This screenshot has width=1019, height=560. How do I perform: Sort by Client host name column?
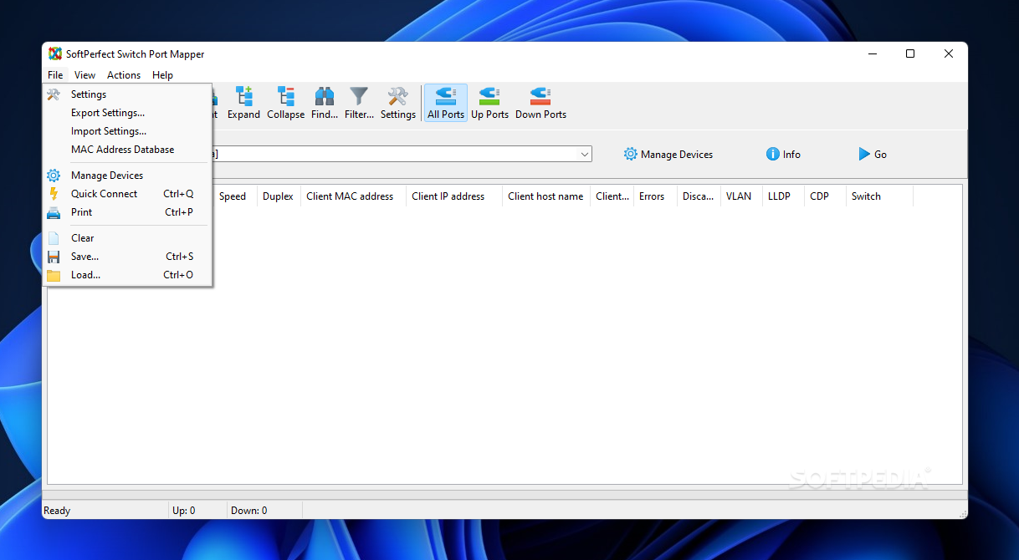coord(546,196)
